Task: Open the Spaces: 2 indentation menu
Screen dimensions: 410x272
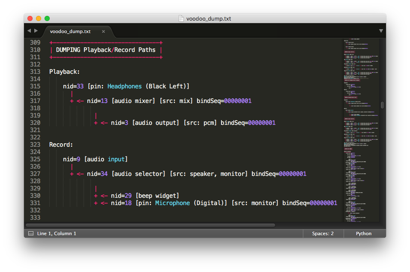Action: tap(323, 233)
